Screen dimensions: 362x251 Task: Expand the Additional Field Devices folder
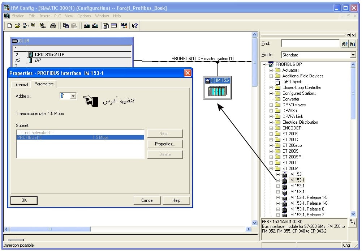[271, 76]
